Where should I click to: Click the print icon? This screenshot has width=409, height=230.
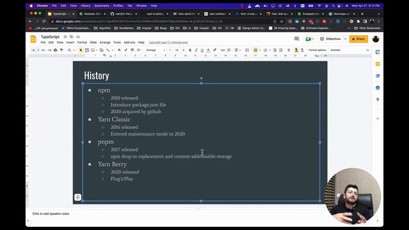click(56, 50)
